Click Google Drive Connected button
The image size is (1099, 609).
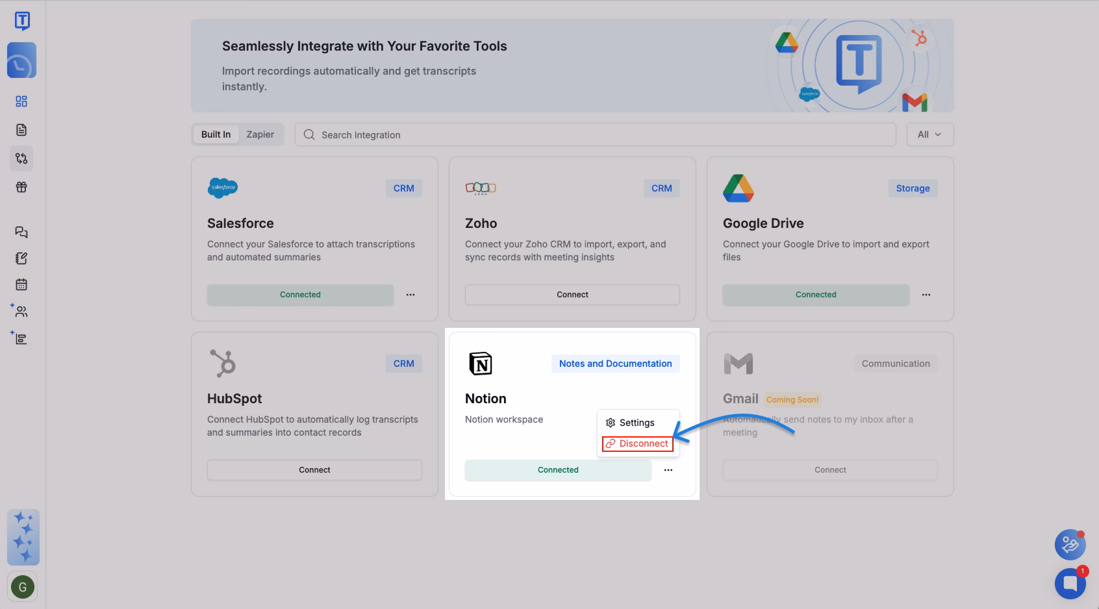point(816,295)
